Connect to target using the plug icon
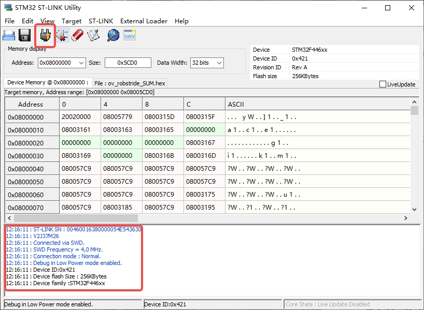 [x=45, y=35]
